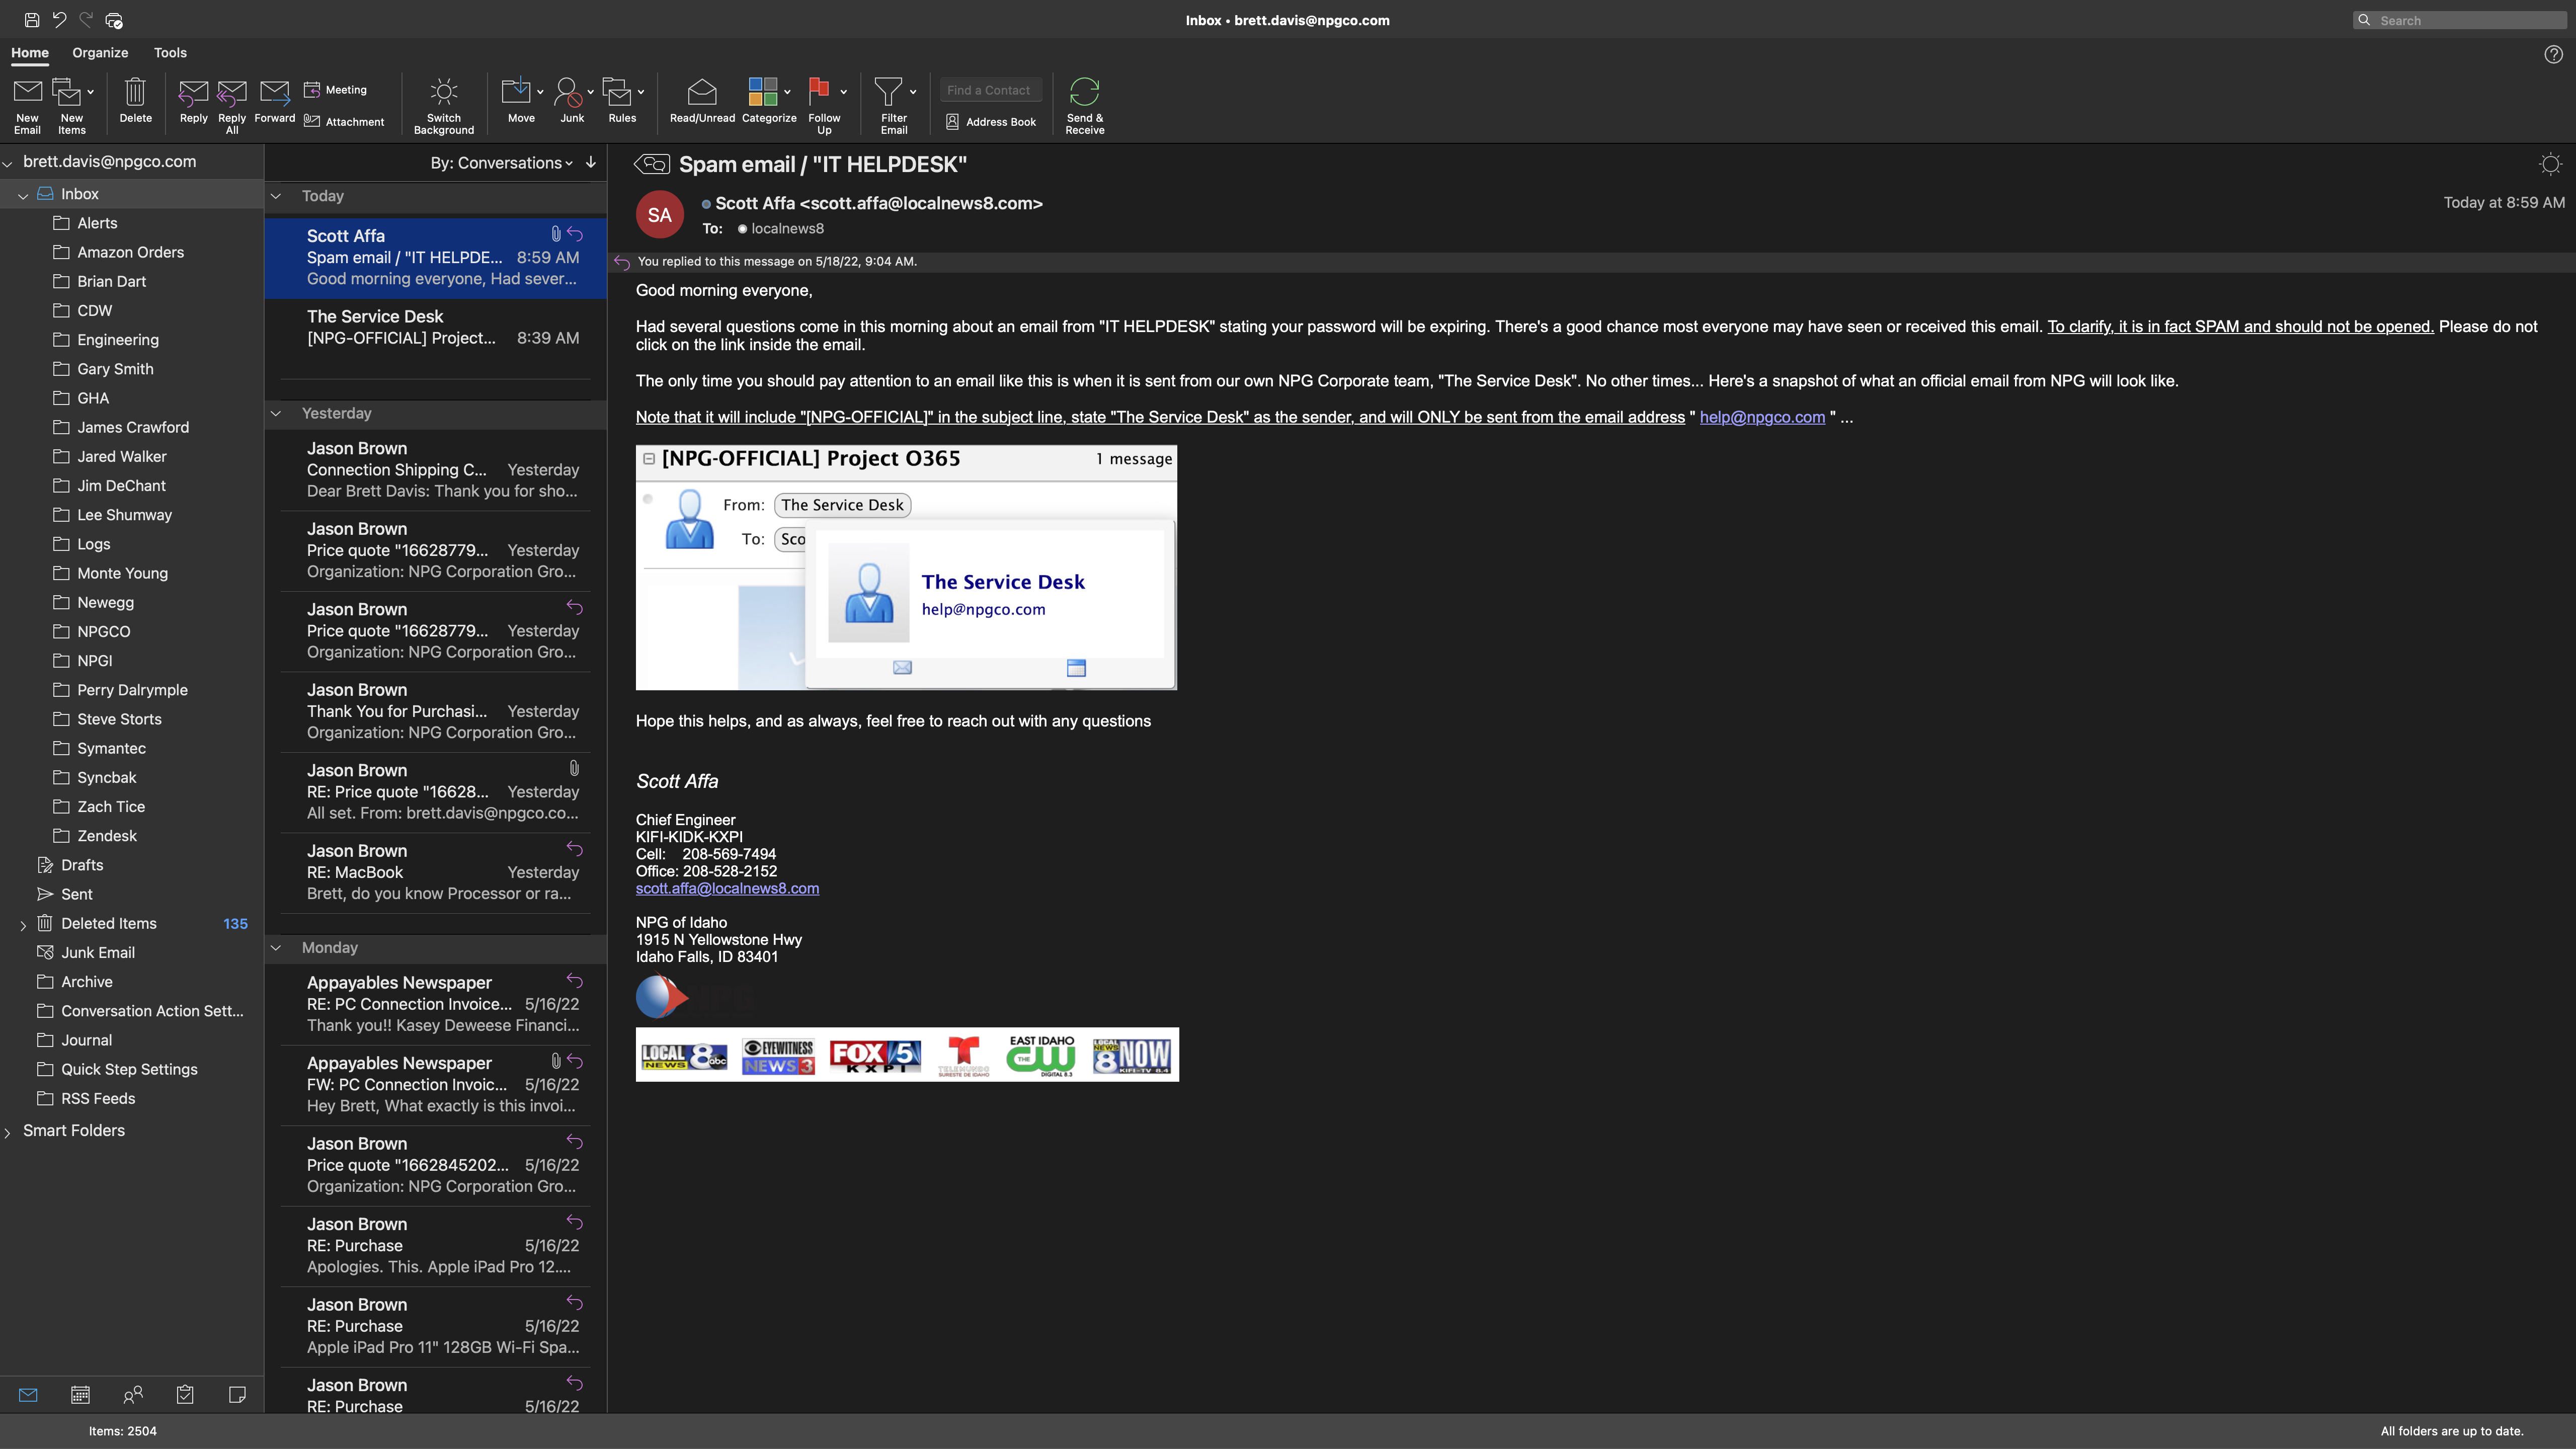Collapse the Monday message group
Viewport: 2576px width, 1449px height.
click(x=276, y=947)
